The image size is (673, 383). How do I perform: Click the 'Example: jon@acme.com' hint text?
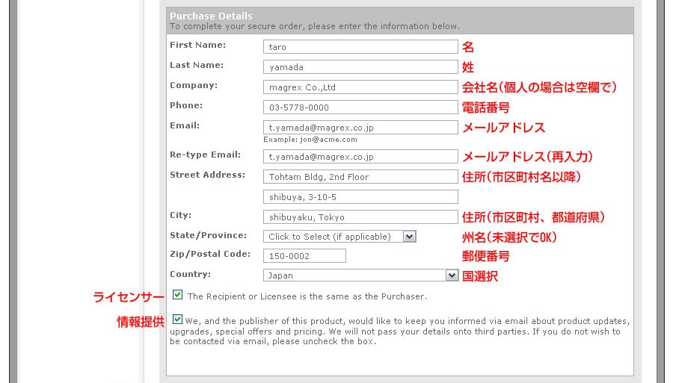click(310, 140)
